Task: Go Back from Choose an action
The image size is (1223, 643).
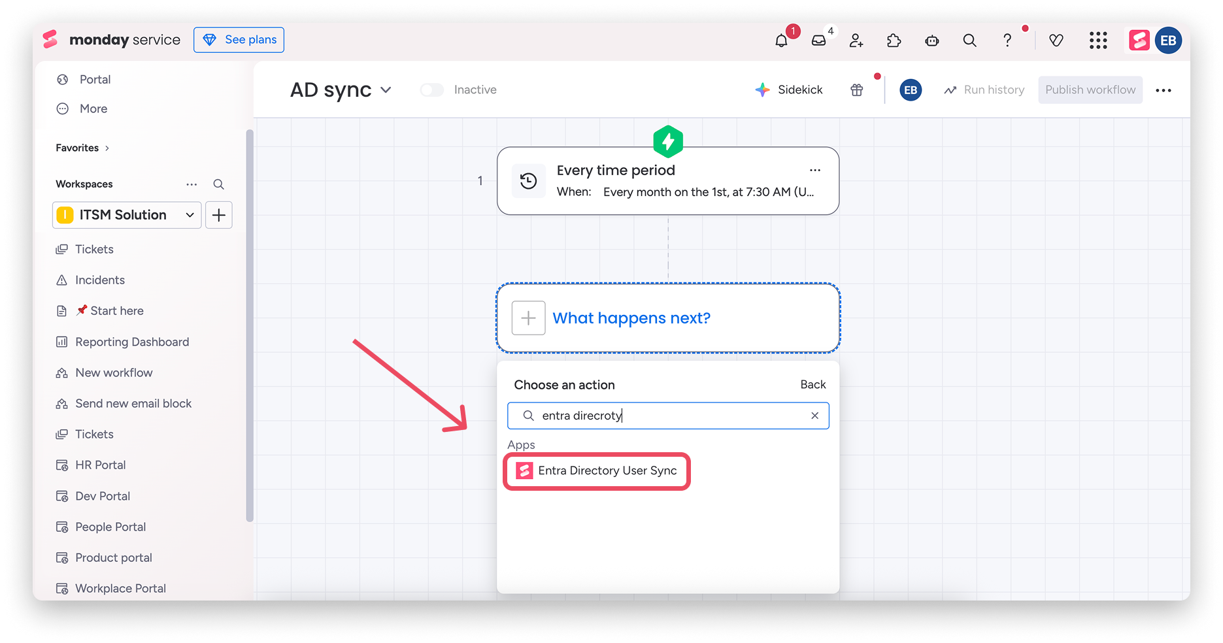Action: (813, 385)
